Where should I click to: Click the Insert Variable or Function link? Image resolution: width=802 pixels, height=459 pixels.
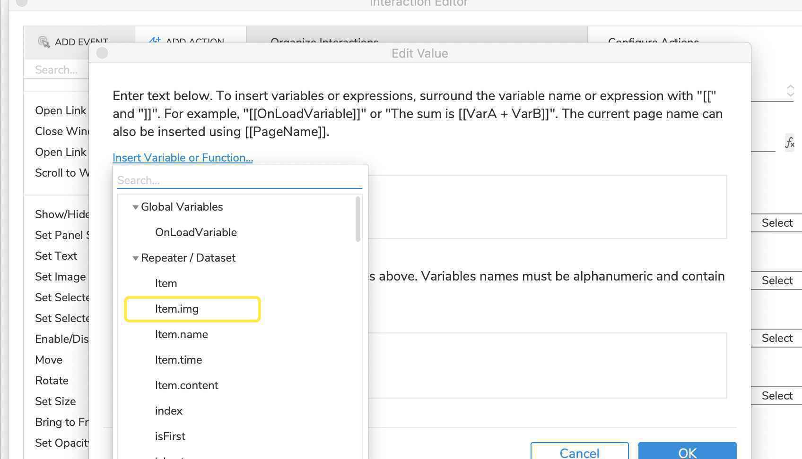tap(183, 158)
